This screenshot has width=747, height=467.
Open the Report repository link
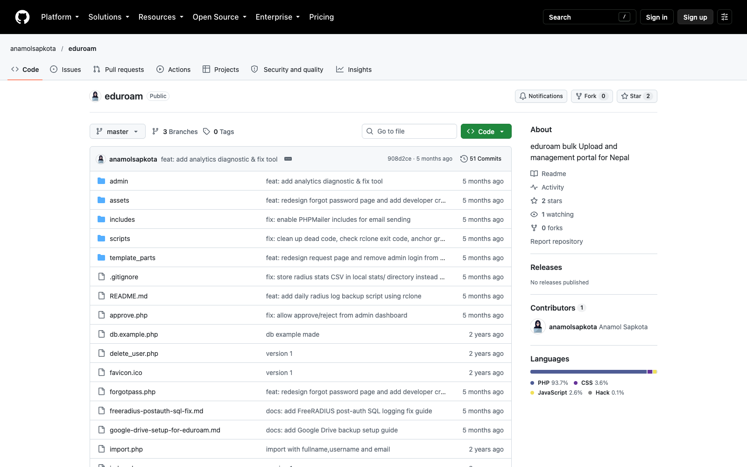(x=557, y=241)
